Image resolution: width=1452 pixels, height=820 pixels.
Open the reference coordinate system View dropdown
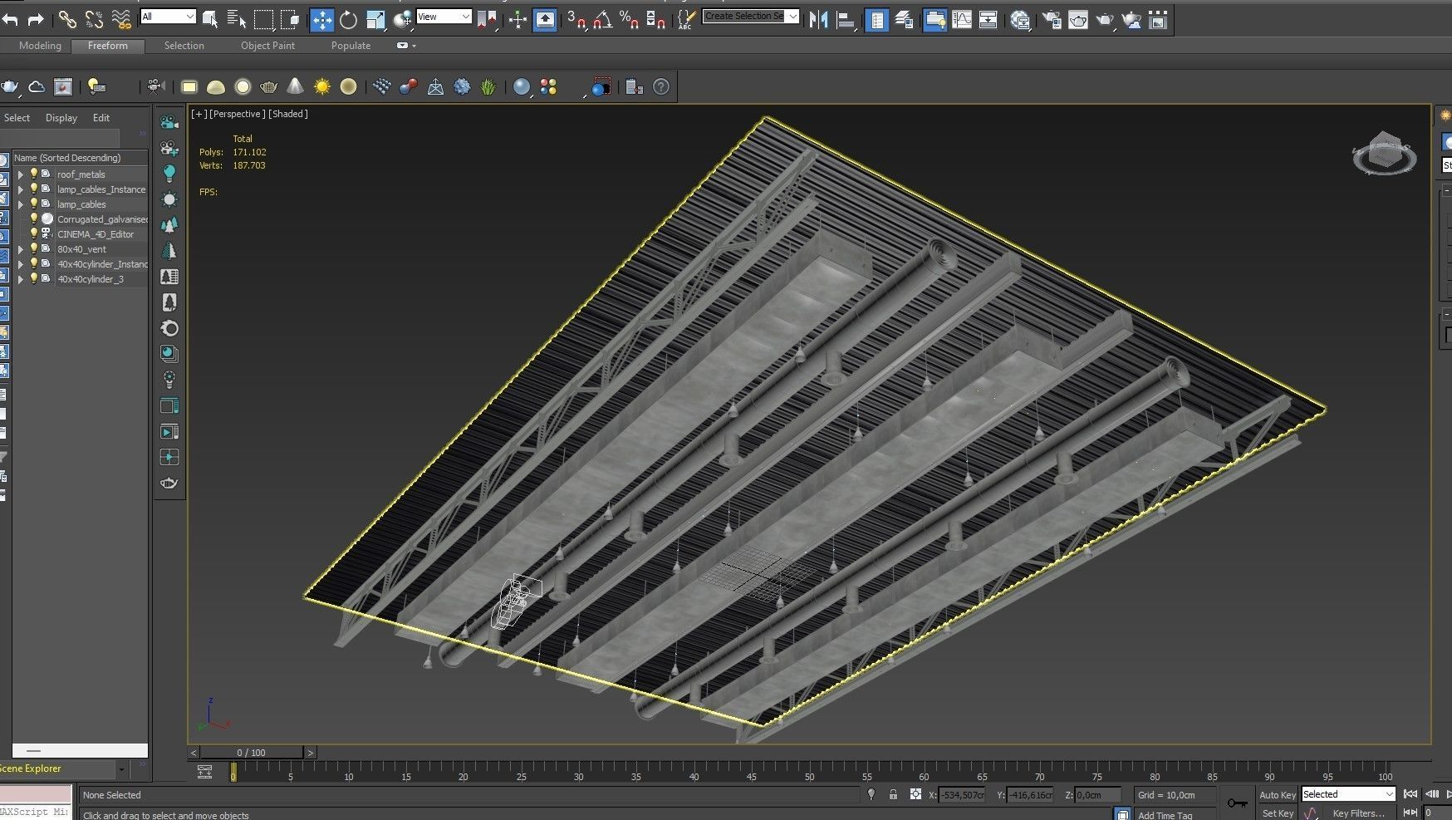444,17
